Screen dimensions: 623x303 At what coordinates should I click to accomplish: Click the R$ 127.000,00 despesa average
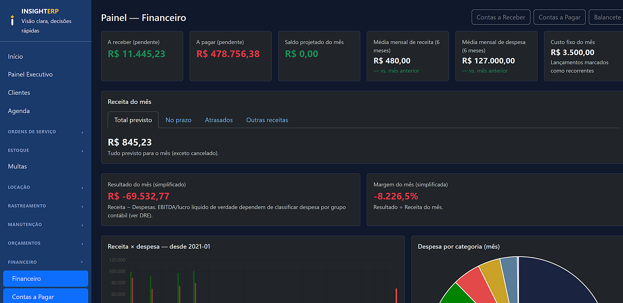point(489,61)
